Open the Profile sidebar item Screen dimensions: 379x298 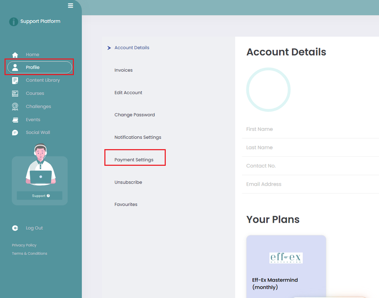click(40, 67)
